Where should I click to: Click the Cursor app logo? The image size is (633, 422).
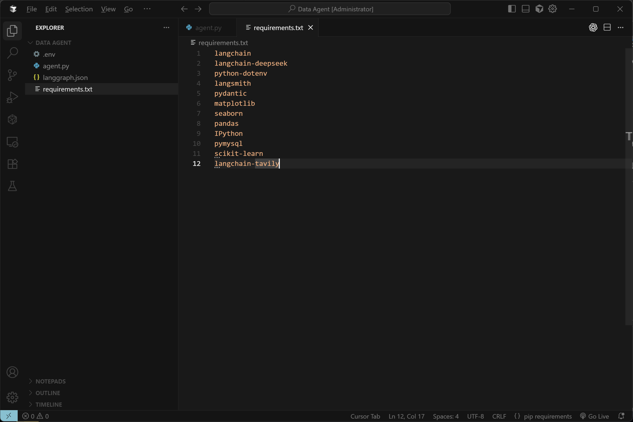pos(13,9)
